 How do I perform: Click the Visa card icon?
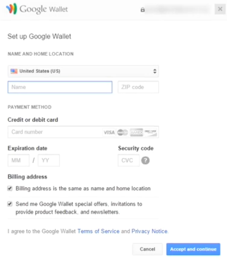point(109,132)
